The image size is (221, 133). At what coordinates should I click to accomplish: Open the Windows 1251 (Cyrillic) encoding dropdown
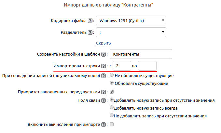tap(131, 21)
